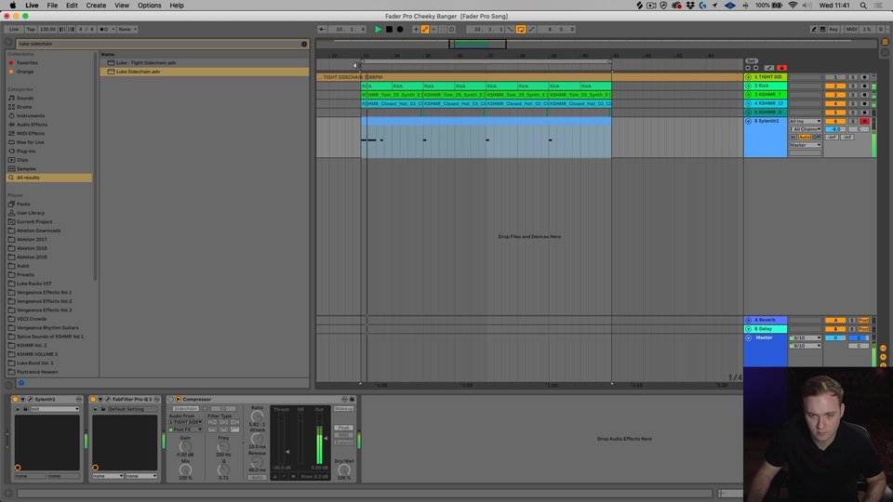Start playback with the green Play button
Screen dimensions: 893x502
(378, 29)
